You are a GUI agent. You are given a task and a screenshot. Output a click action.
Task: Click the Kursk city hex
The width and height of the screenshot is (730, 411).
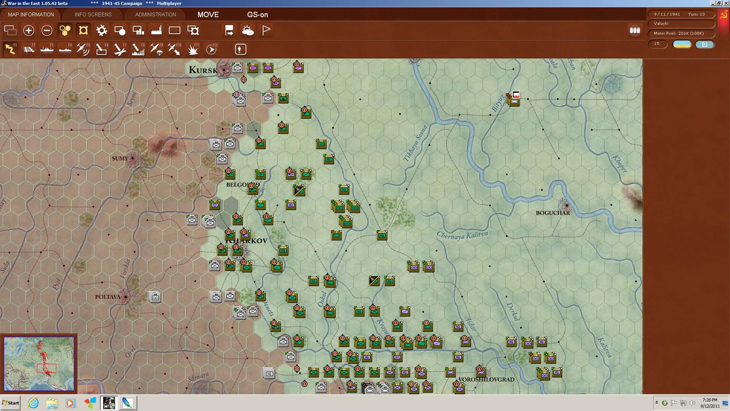224,70
